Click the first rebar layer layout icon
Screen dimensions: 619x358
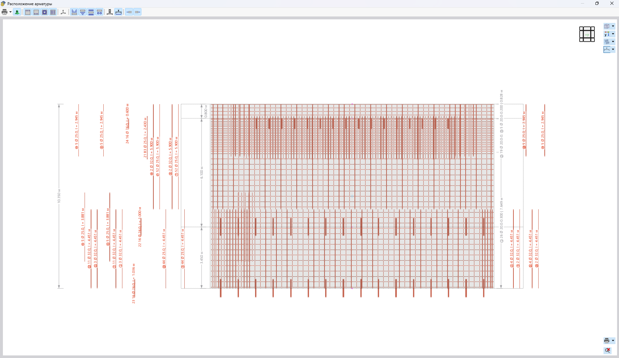pyautogui.click(x=74, y=12)
